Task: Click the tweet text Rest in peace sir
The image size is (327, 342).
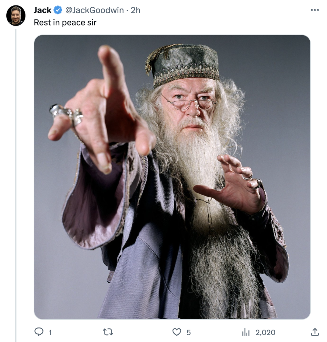Action: click(65, 22)
